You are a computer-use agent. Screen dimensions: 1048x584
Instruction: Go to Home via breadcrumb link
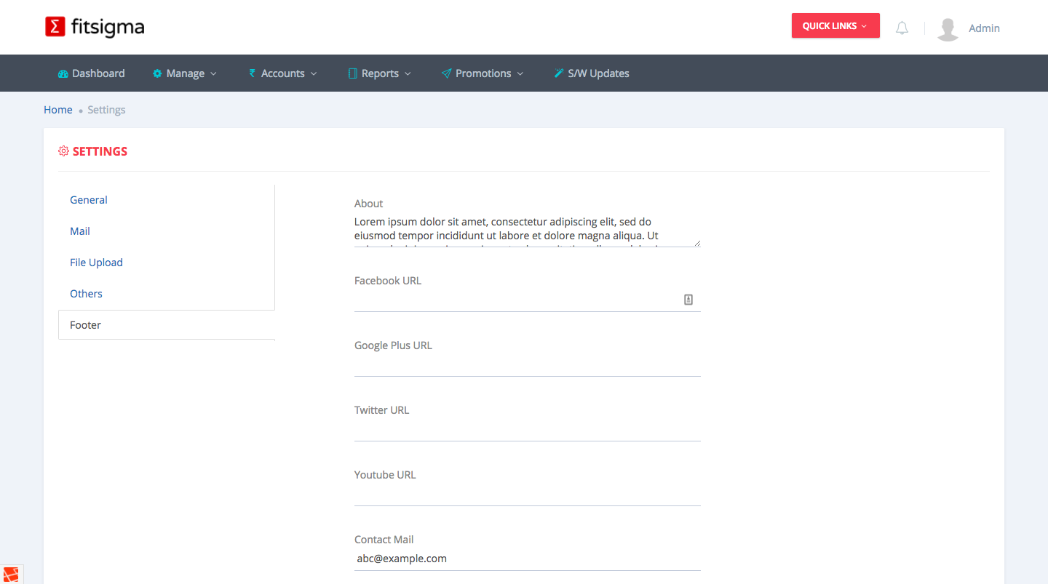(x=58, y=110)
